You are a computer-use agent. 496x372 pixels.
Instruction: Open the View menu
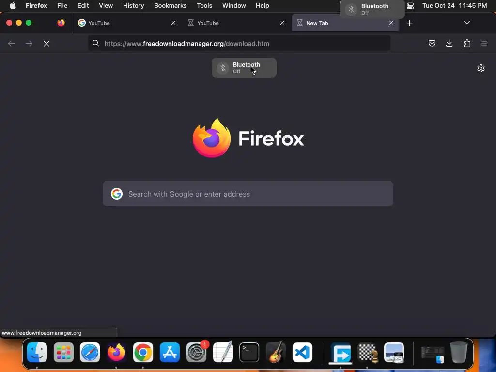106,6
